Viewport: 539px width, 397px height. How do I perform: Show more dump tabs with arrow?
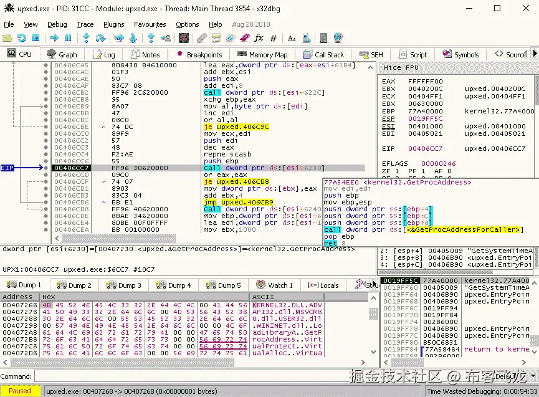(x=374, y=284)
